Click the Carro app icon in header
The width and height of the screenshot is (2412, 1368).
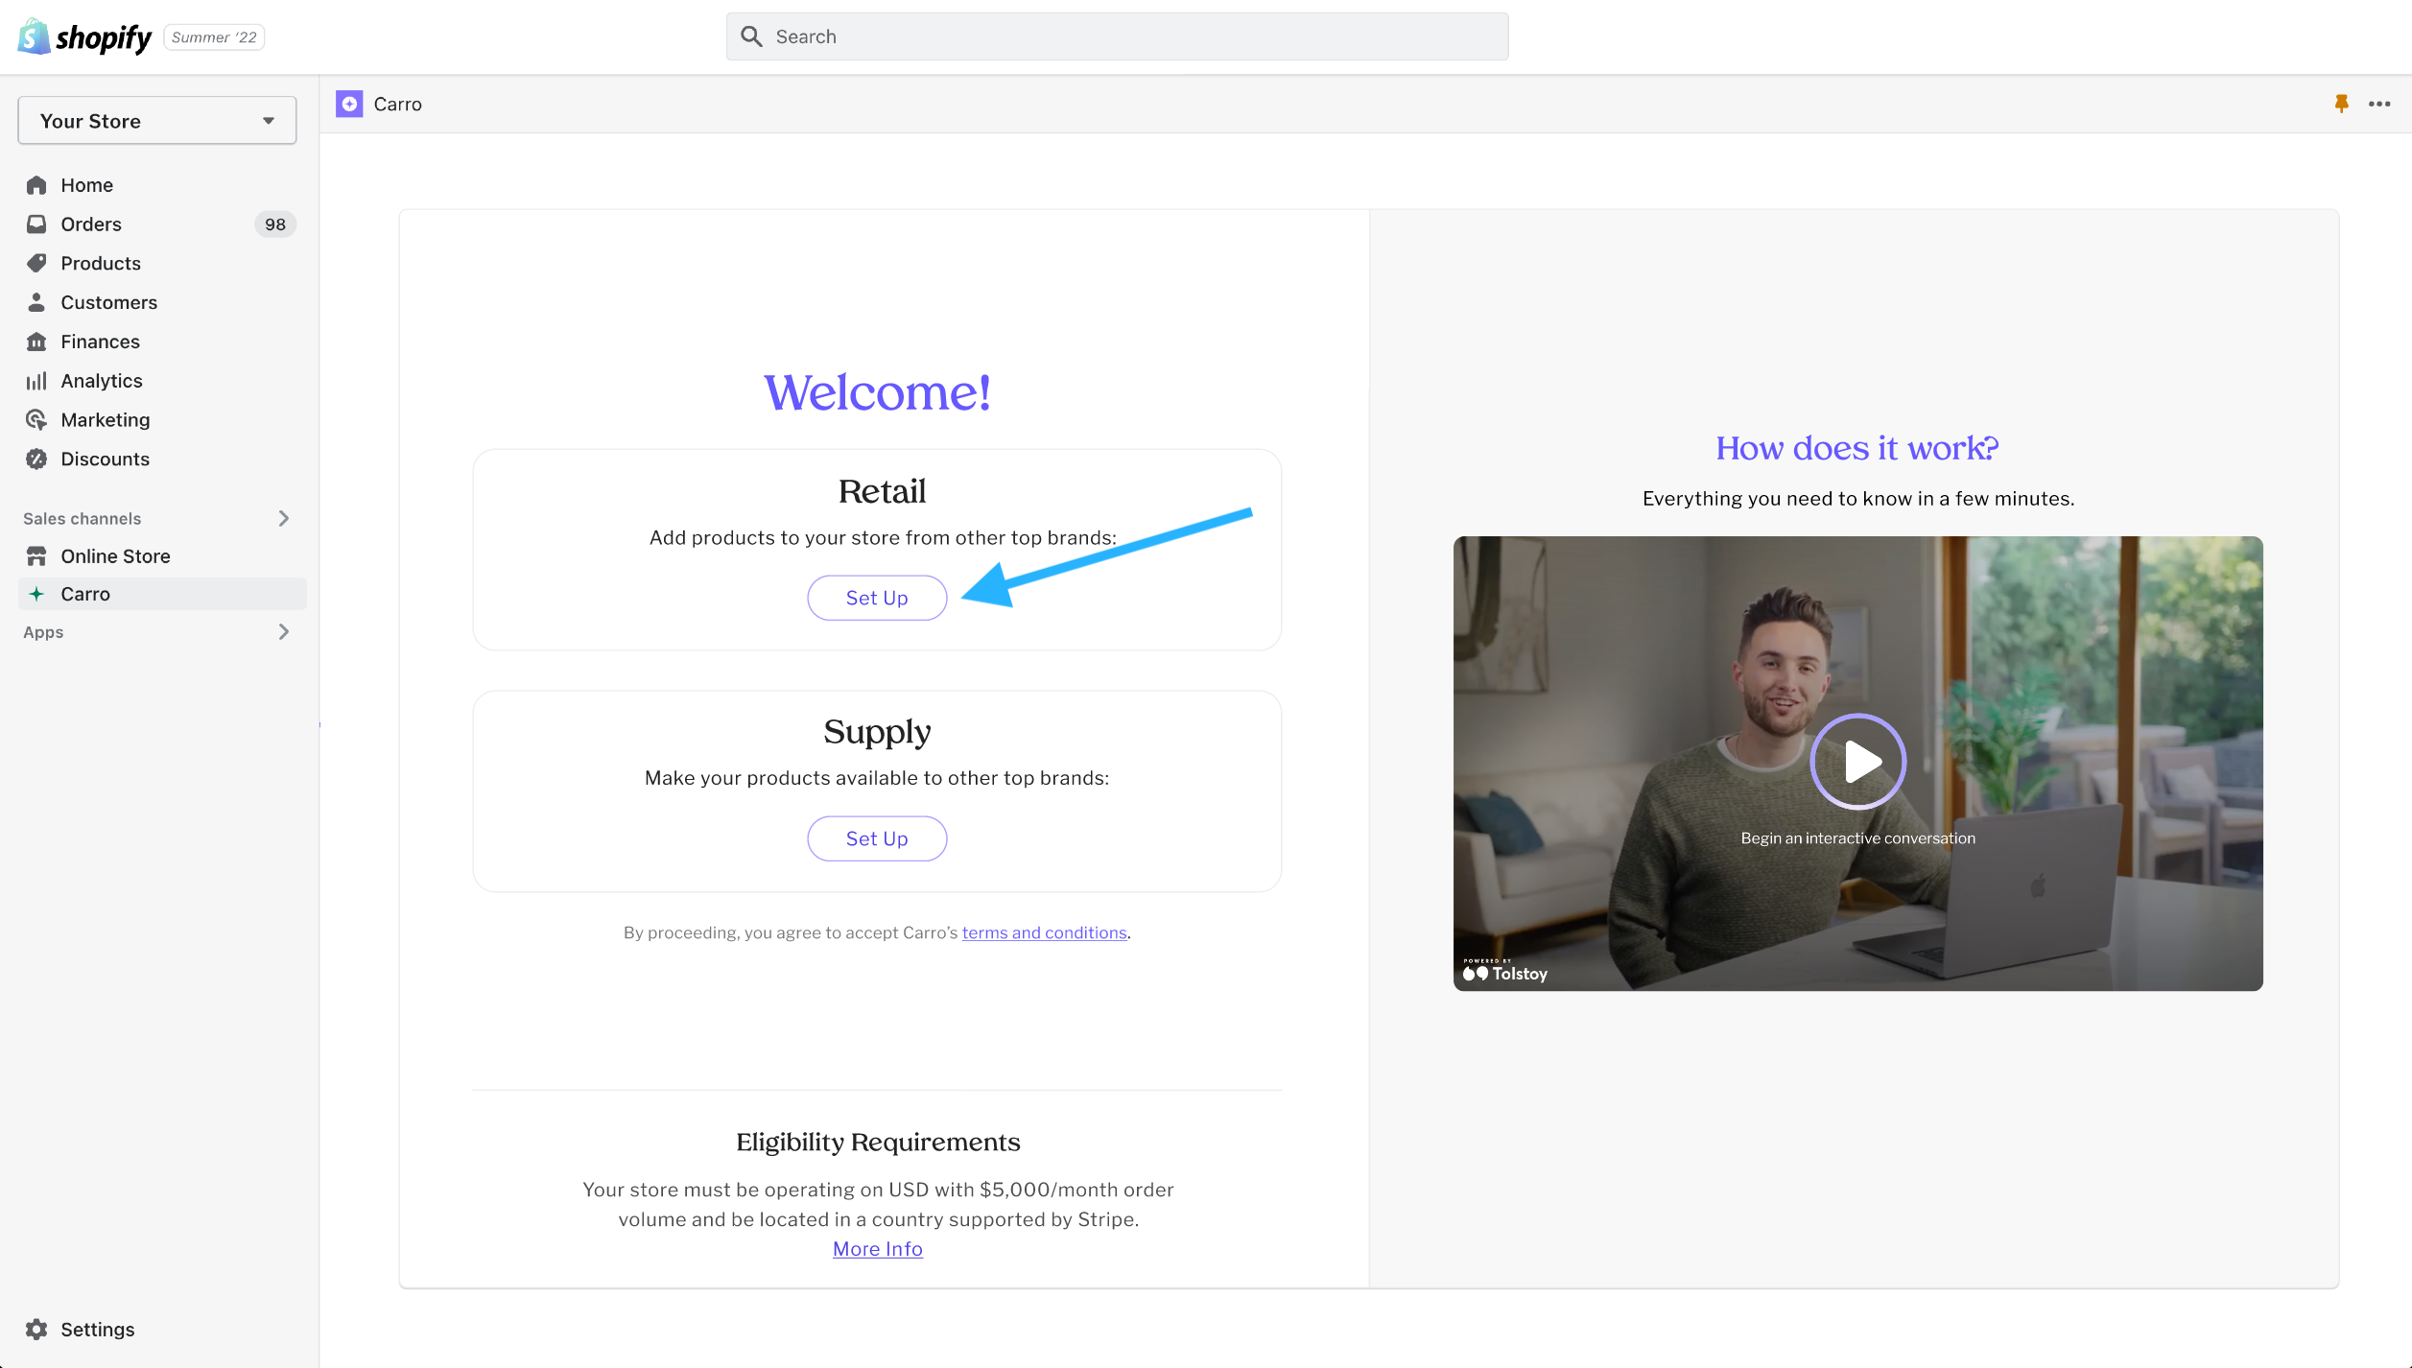[349, 104]
